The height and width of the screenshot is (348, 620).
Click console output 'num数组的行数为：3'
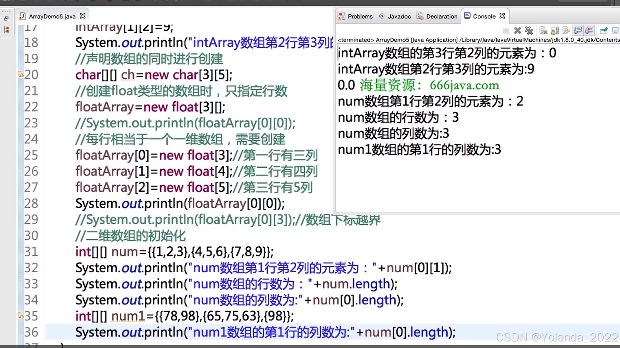(x=398, y=118)
